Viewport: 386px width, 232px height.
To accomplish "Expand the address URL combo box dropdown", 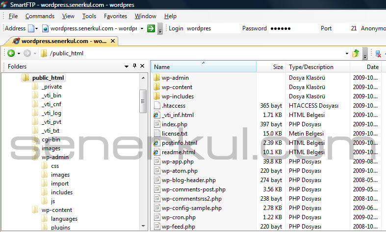I will pos(142,29).
